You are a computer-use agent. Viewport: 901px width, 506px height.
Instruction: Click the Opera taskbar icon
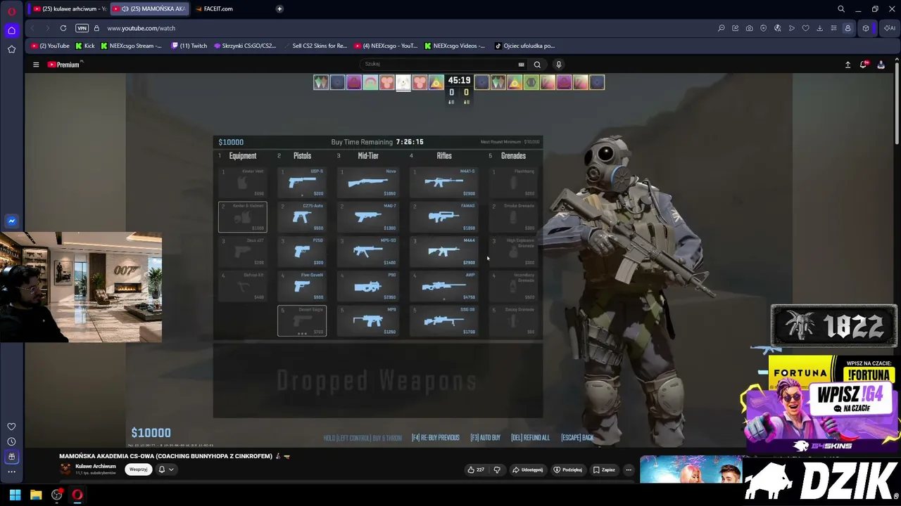(x=77, y=495)
